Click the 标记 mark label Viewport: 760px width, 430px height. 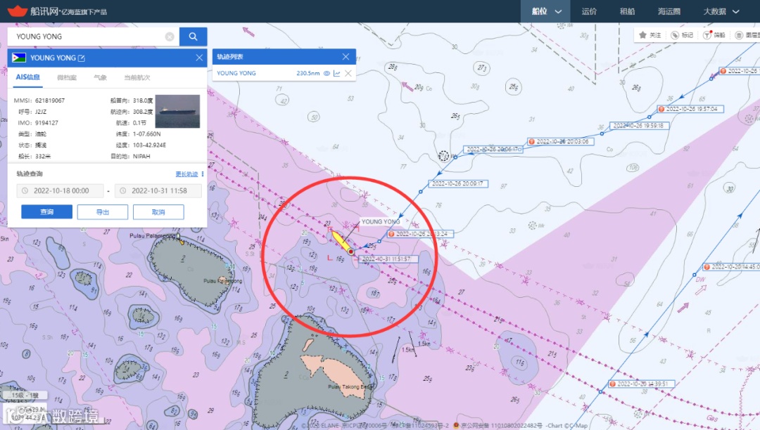pyautogui.click(x=688, y=35)
